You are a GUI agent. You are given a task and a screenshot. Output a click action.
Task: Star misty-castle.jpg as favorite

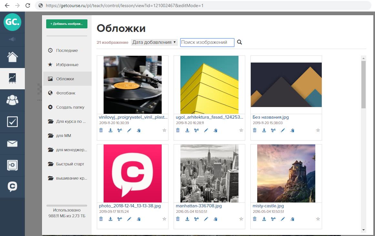[318, 219]
